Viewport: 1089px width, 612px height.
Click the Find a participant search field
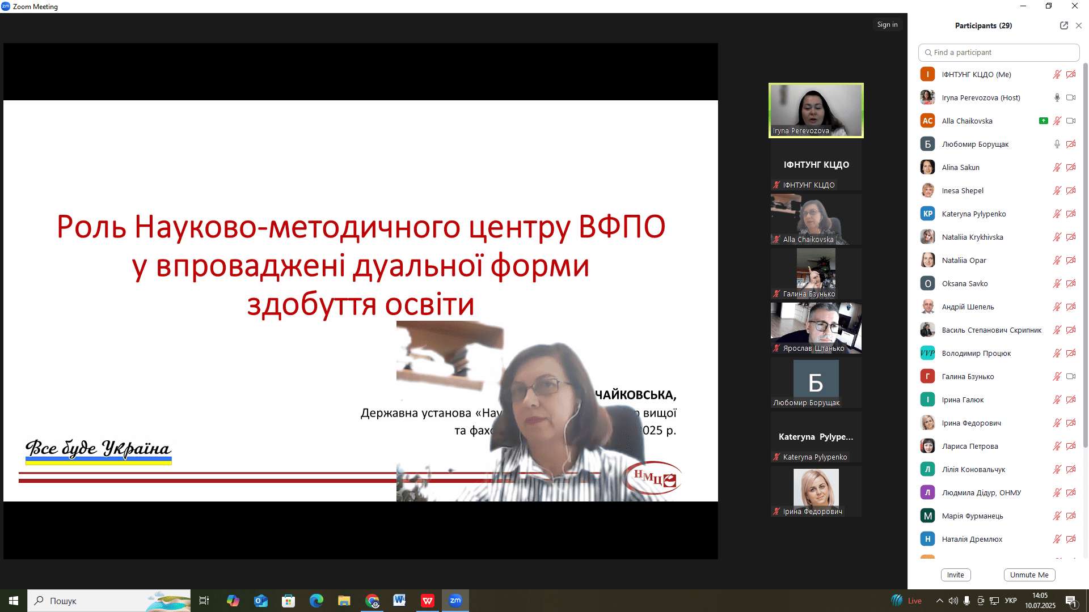[998, 52]
